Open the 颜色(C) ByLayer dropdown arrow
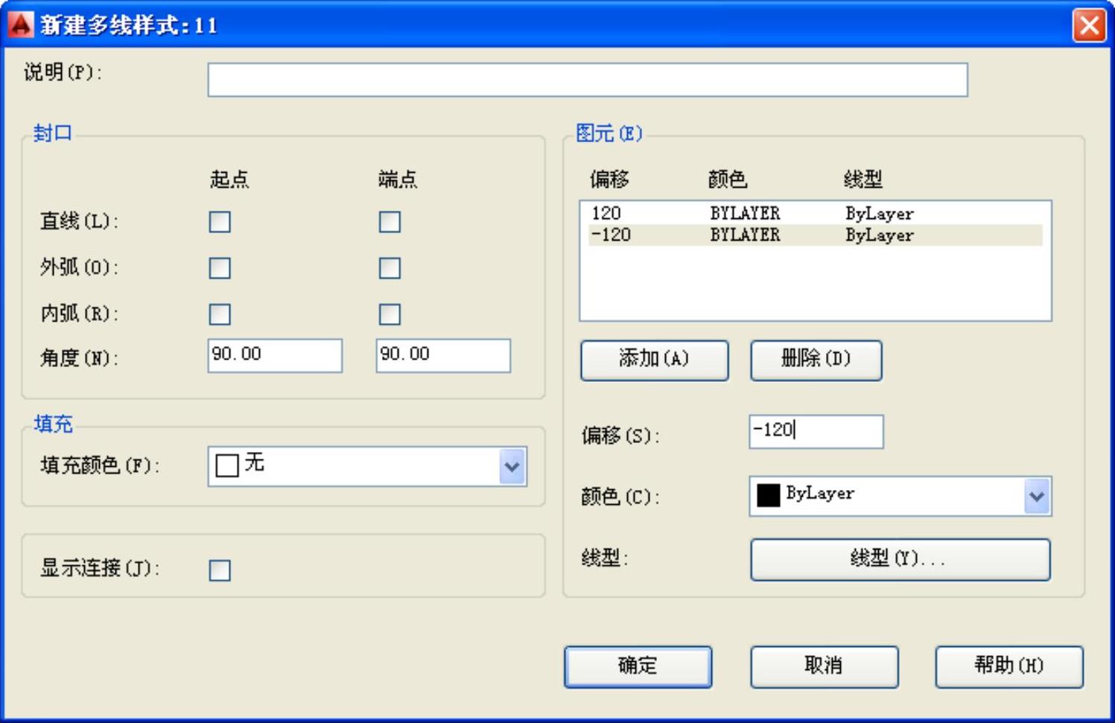This screenshot has width=1115, height=723. [x=1037, y=497]
